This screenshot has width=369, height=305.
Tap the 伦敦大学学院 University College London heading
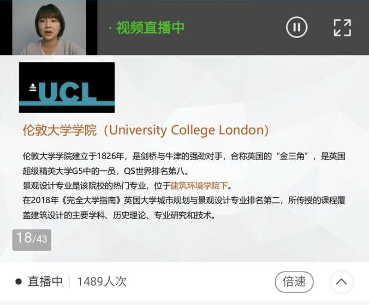pyautogui.click(x=145, y=130)
